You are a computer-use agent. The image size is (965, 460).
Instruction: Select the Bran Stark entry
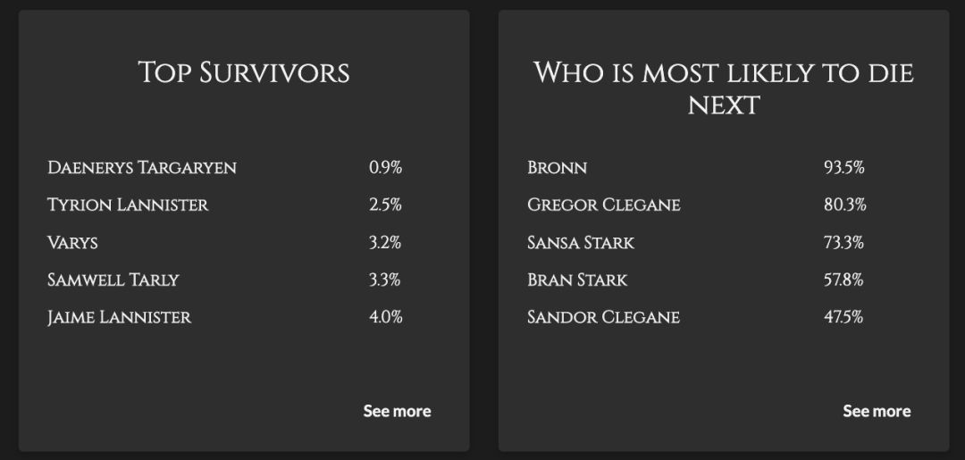(577, 280)
